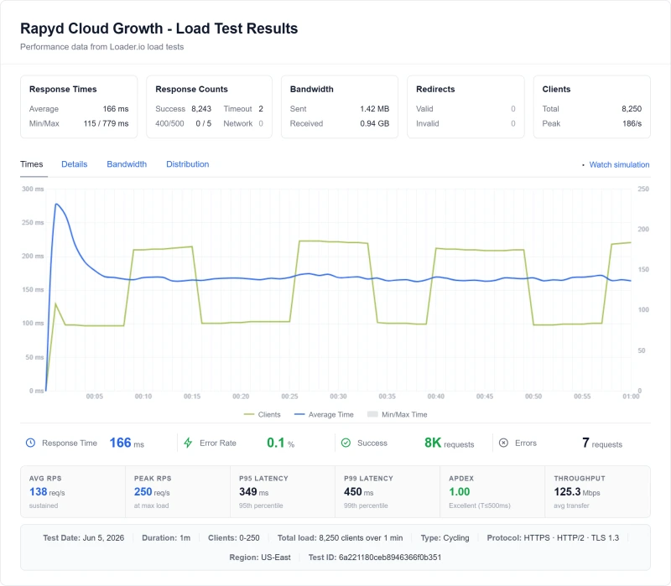Click the Protocol HTTPS HTTP/2 TLS 1.3 entry
Image resolution: width=671 pixels, height=586 pixels.
553,538
